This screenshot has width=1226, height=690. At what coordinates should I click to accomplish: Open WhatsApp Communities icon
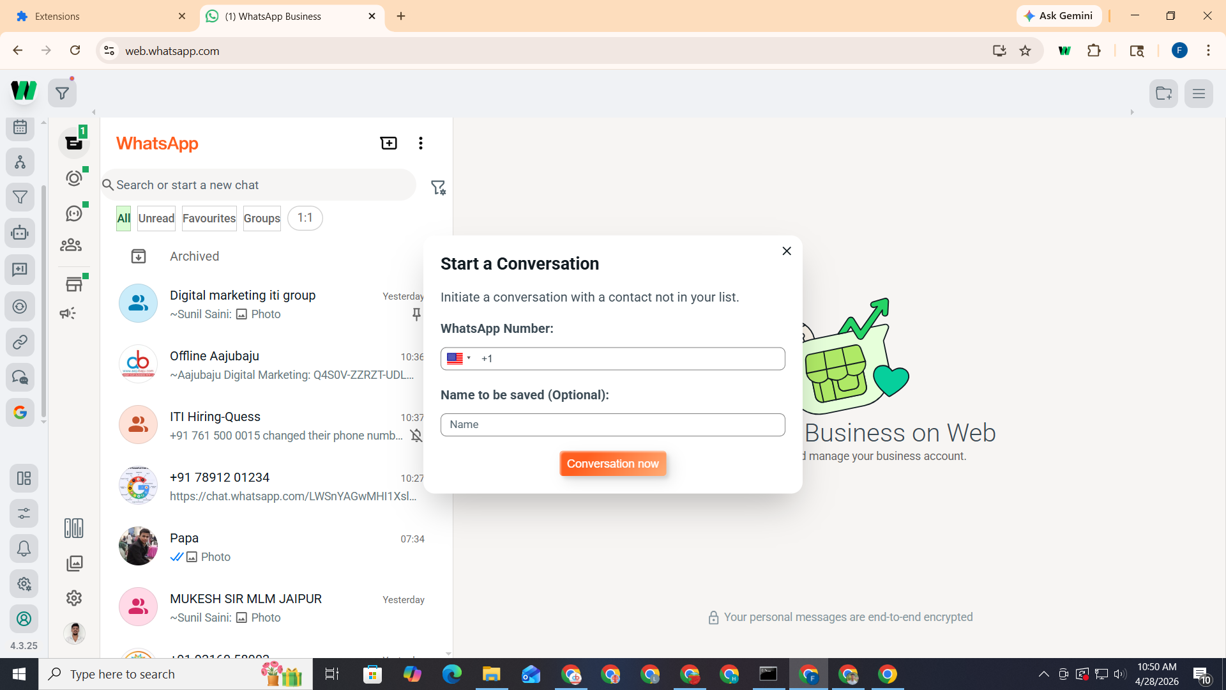point(71,245)
